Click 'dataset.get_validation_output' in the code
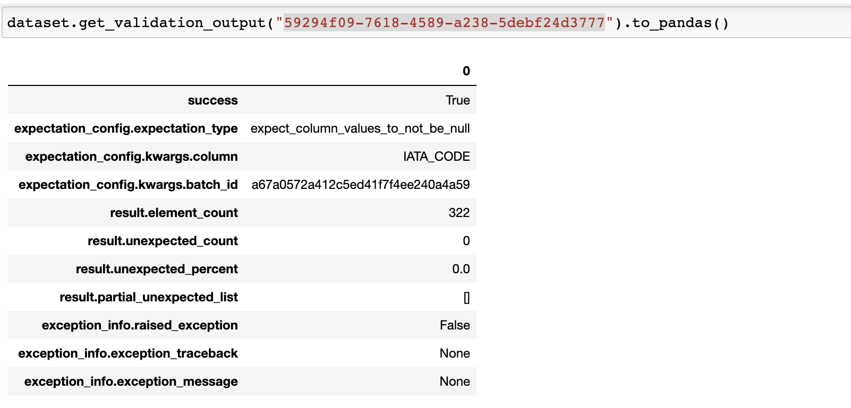Image resolution: width=851 pixels, height=408 pixels. click(137, 23)
